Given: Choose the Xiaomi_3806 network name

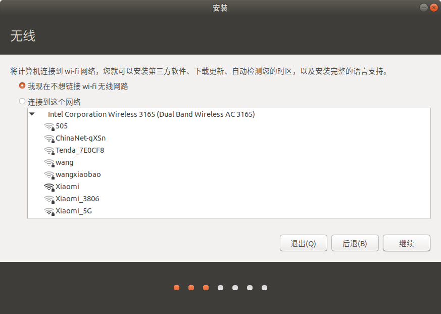Looking at the screenshot, I should coord(77,199).
